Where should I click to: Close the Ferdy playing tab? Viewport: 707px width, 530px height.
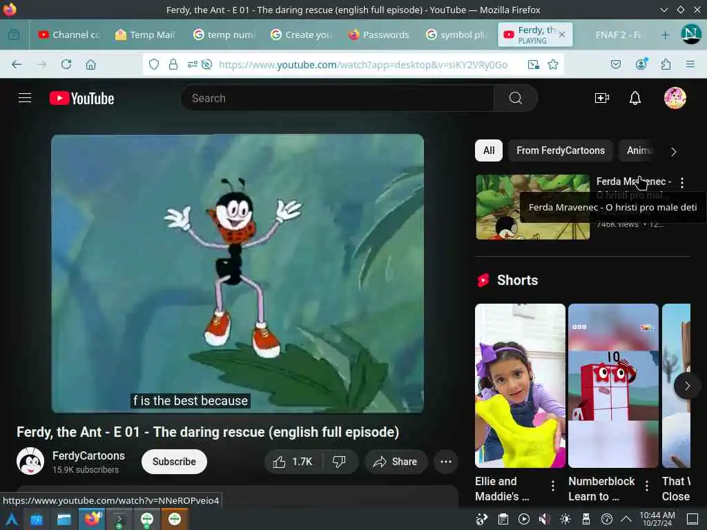[562, 35]
